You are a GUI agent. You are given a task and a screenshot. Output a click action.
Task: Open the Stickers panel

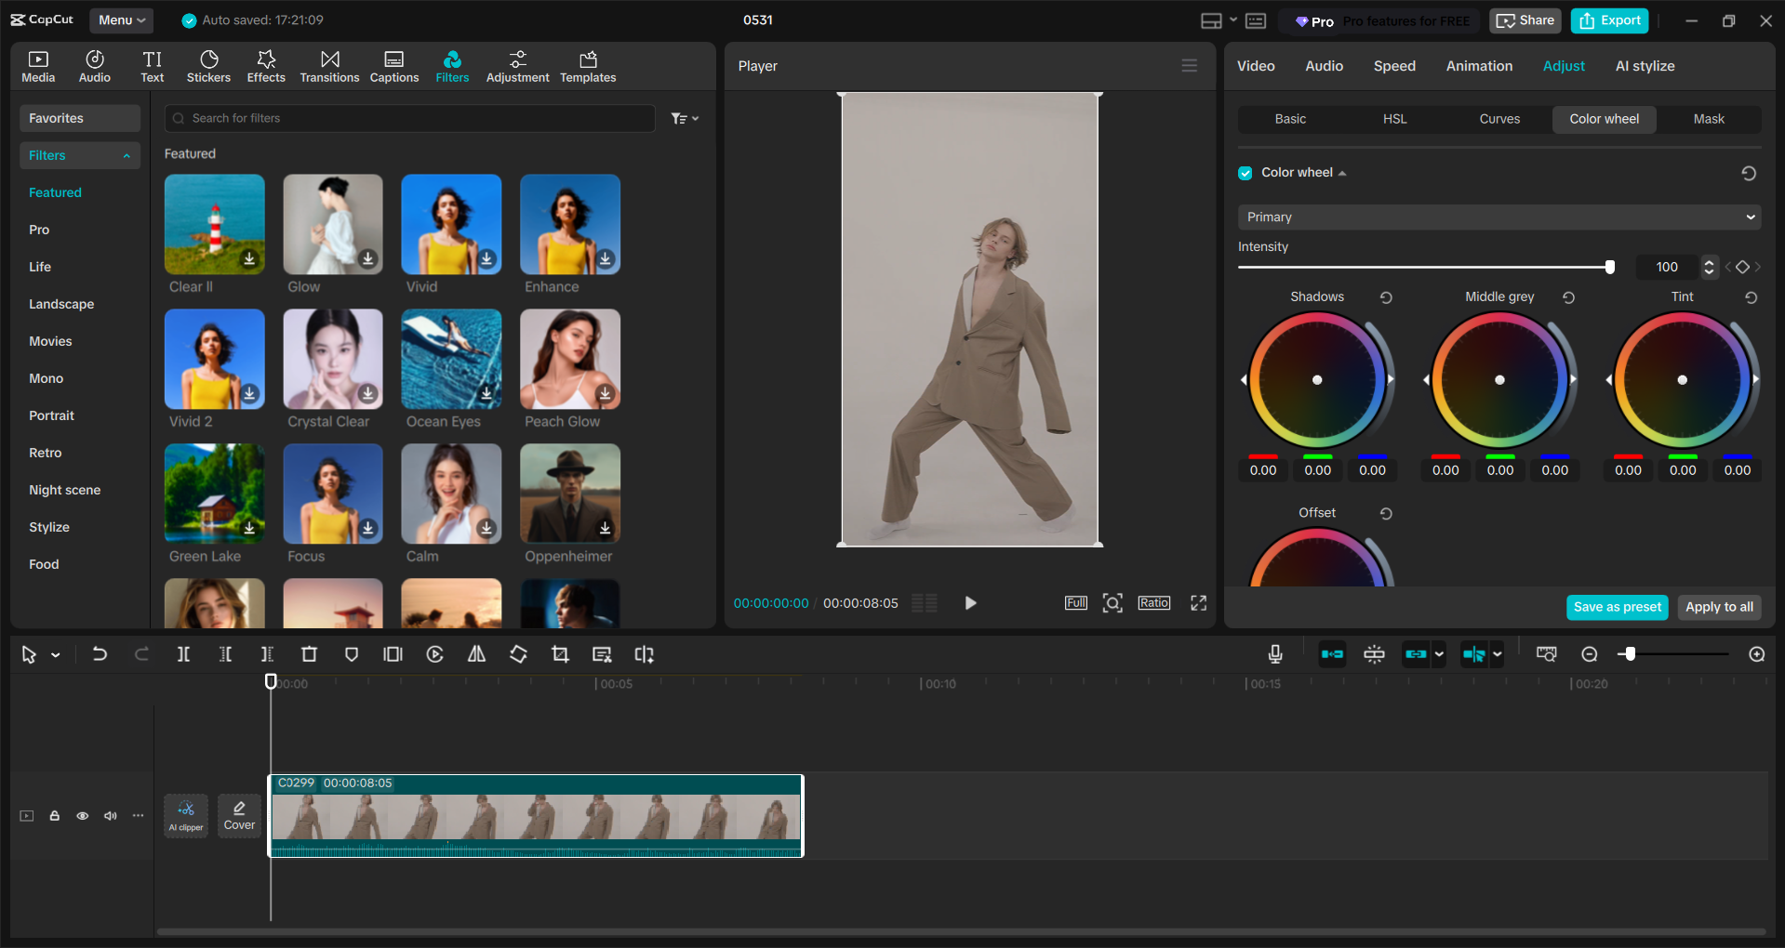click(208, 65)
